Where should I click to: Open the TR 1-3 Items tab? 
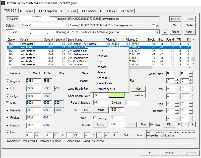coord(107,11)
